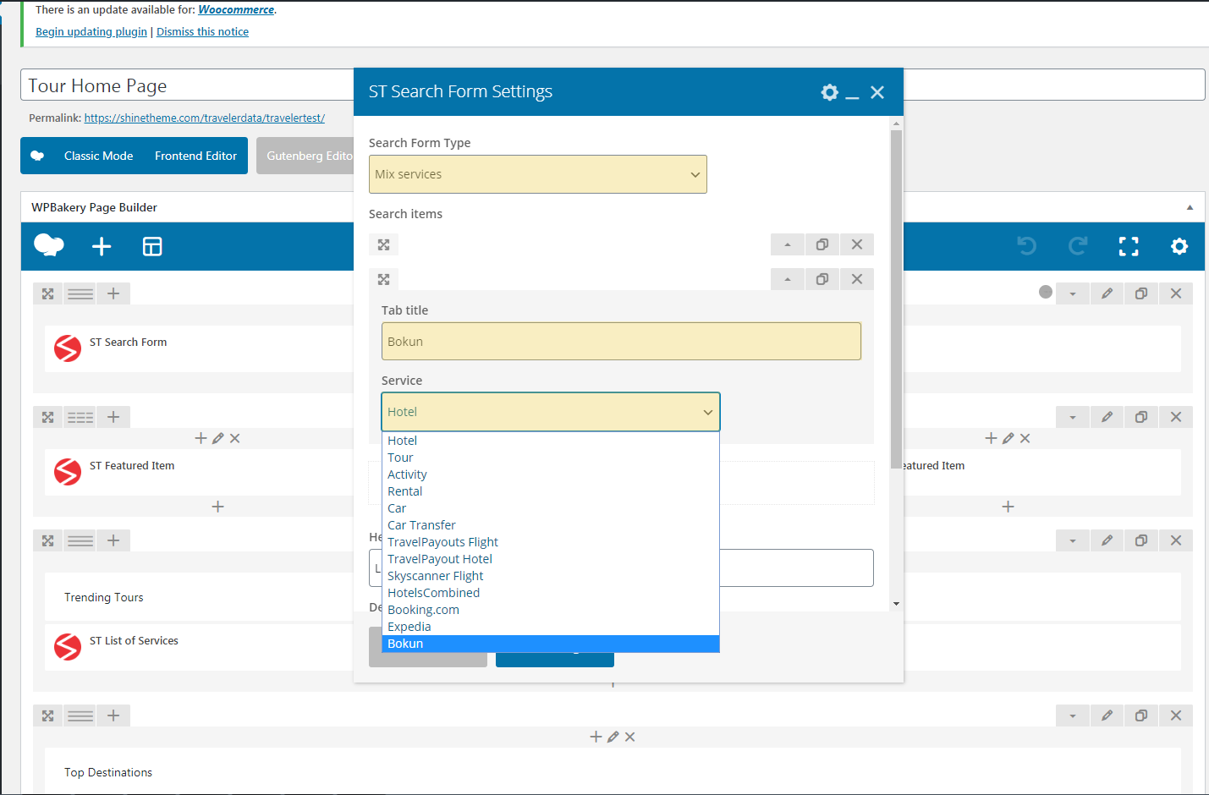1209x795 pixels.
Task: Delete the Bokun search item
Action: 857,279
